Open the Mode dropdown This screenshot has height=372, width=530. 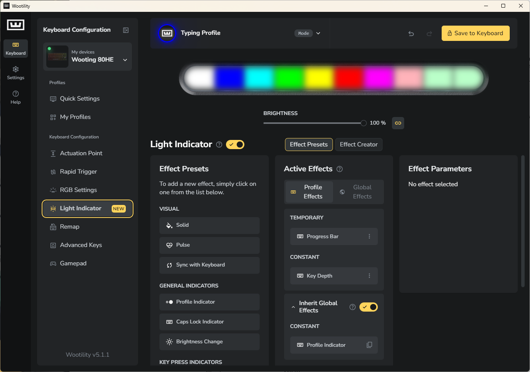point(308,33)
